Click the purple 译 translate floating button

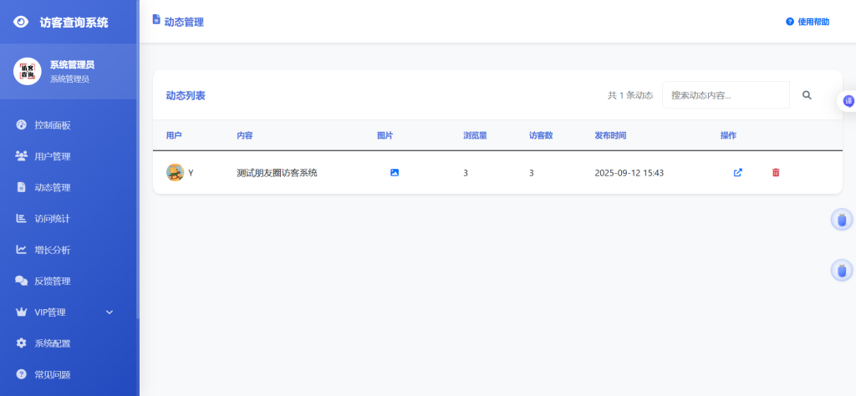click(x=848, y=101)
